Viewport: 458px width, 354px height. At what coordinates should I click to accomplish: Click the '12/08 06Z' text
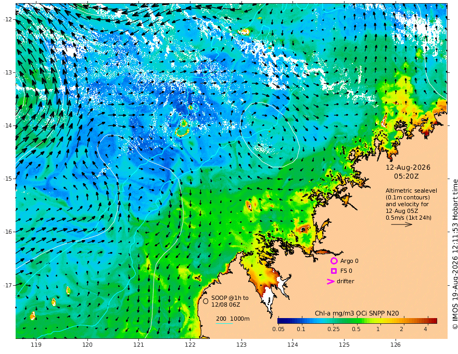[226, 305]
